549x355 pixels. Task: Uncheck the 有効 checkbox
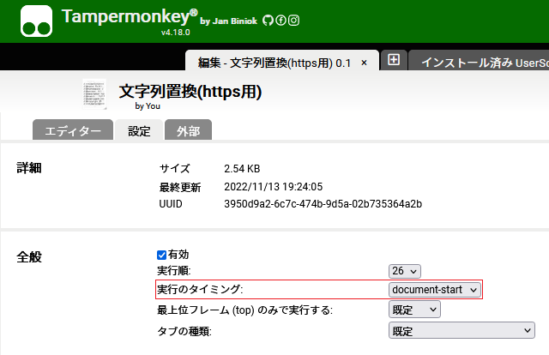(x=161, y=255)
